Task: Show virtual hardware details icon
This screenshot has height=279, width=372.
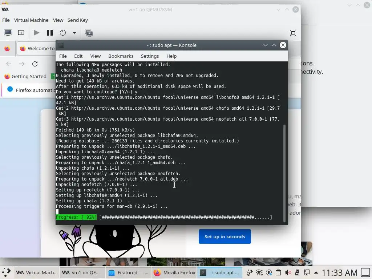Action: (21, 33)
